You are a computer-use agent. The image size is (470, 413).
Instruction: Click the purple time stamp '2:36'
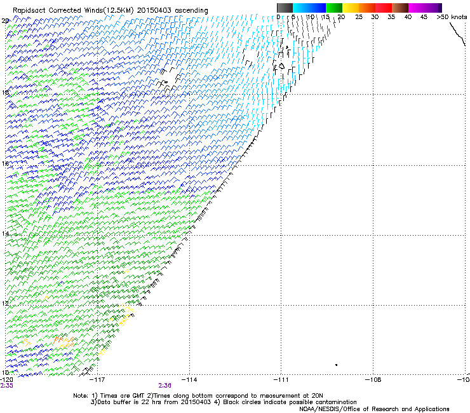(165, 386)
